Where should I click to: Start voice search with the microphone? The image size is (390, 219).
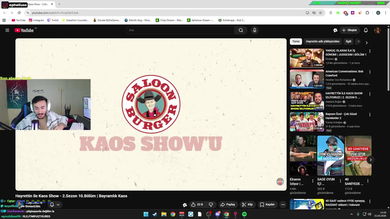point(255,30)
